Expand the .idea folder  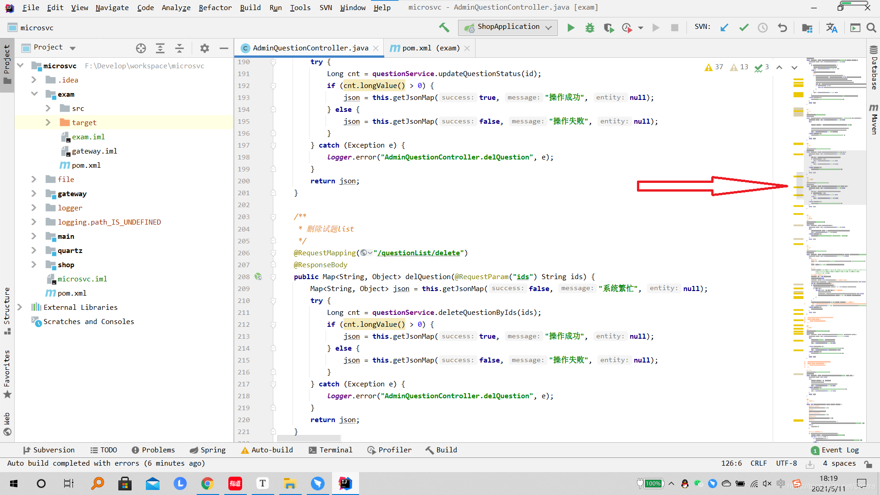34,80
